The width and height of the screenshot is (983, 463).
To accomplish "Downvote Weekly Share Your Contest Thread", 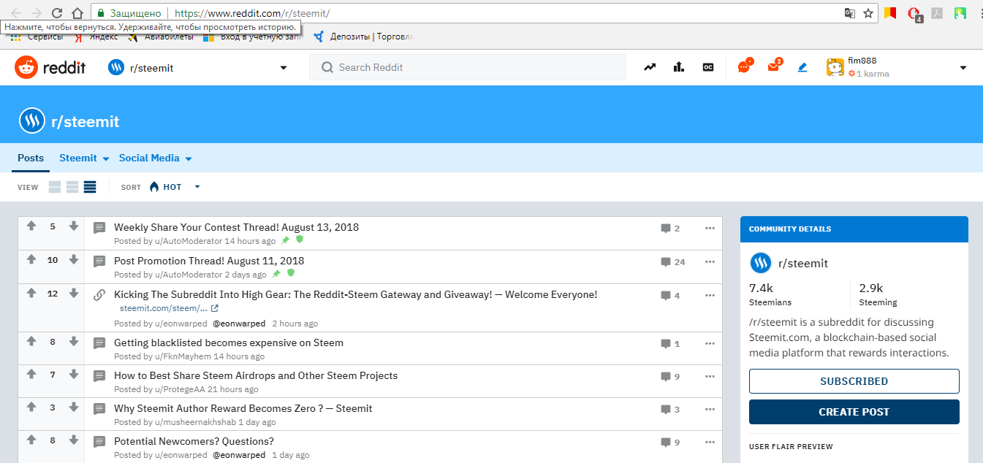I will tap(74, 226).
